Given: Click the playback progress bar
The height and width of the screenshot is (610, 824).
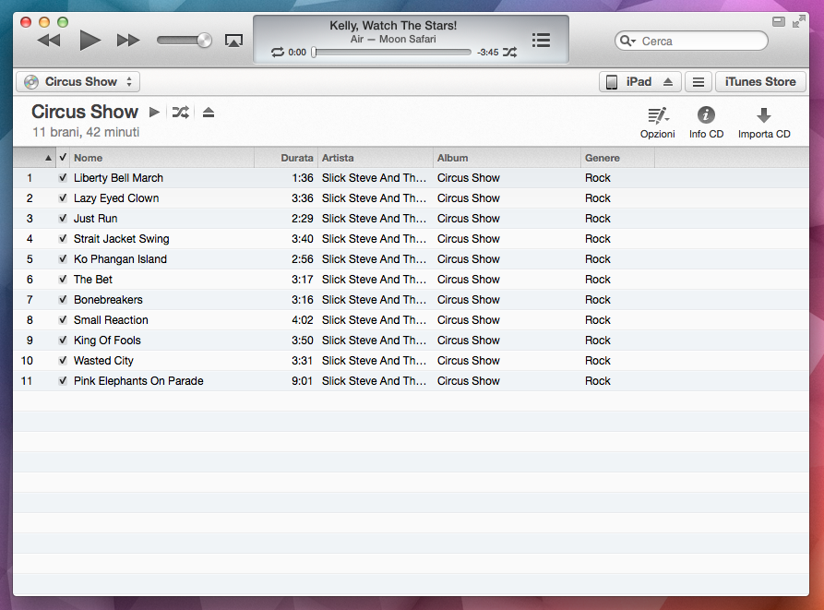Looking at the screenshot, I should pos(391,52).
